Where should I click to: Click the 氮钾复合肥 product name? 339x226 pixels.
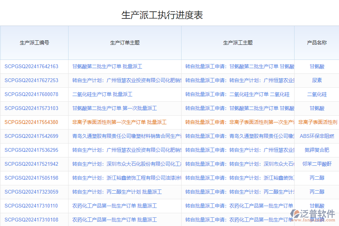coord(317,150)
